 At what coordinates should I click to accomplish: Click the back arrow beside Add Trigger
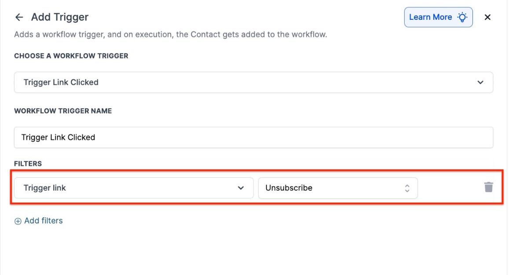click(x=19, y=17)
